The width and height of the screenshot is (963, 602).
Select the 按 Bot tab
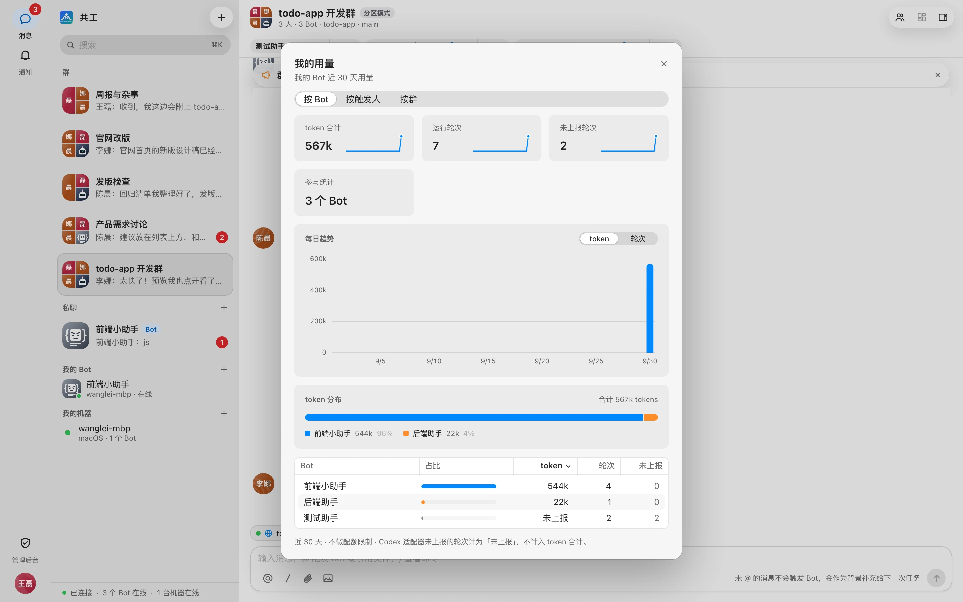(316, 99)
